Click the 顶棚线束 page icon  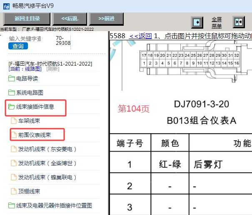14,191
